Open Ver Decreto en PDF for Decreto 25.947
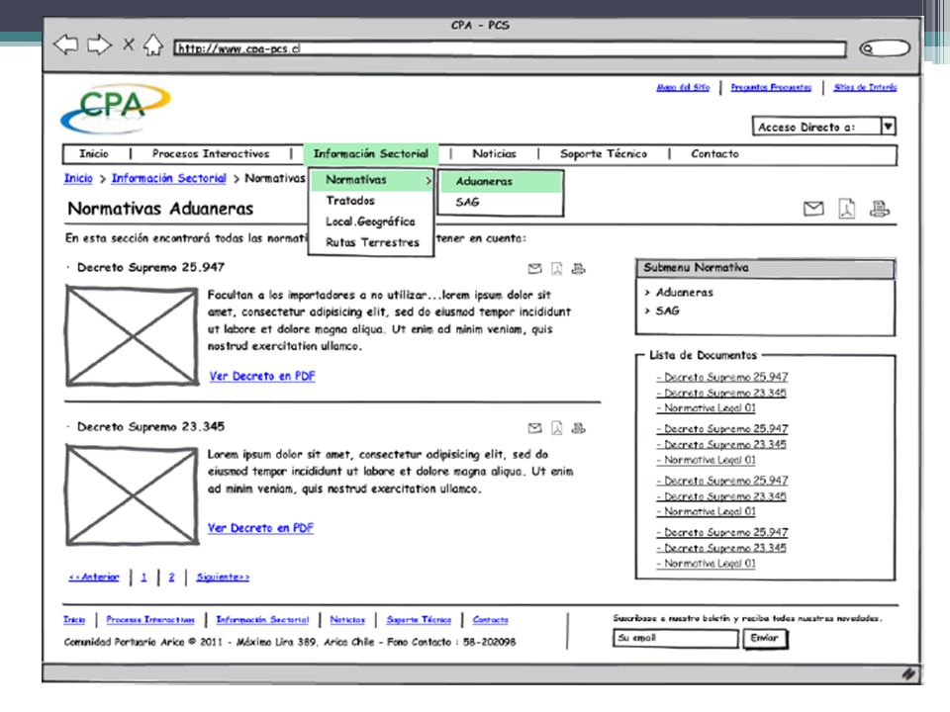The height and width of the screenshot is (712, 950). click(262, 376)
